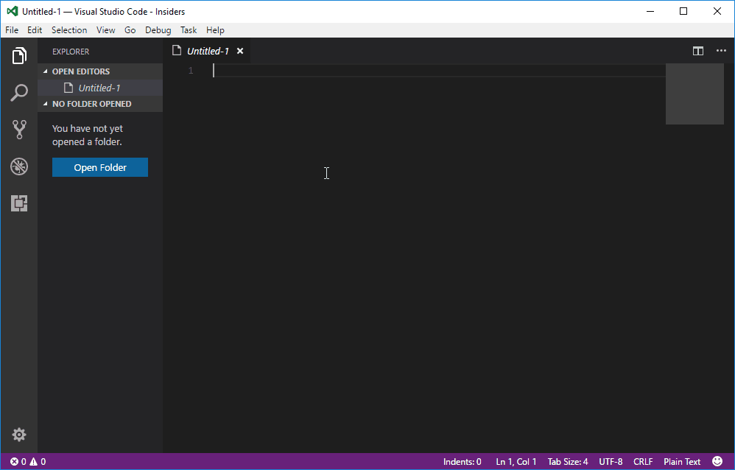Click the minimap slider in editor
The width and height of the screenshot is (735, 470).
(694, 94)
